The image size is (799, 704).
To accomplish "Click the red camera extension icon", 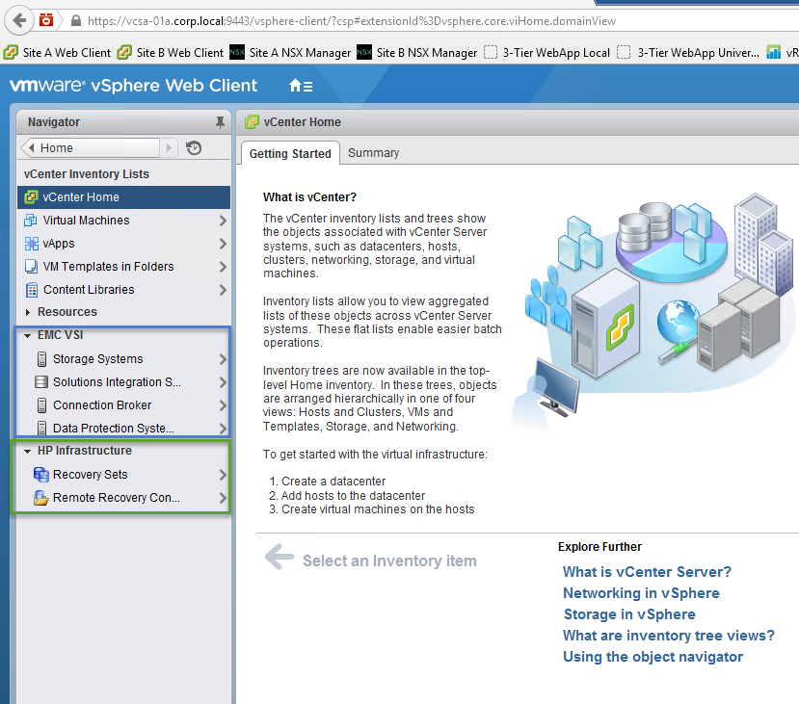I will [x=46, y=20].
